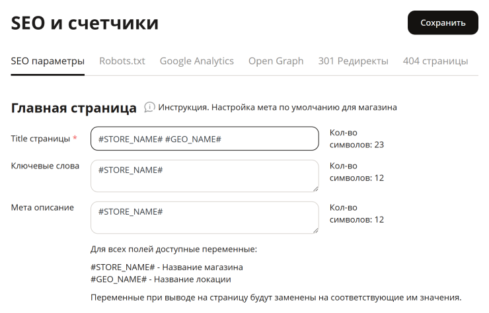Grab the resize handle of Мета описание textarea
The width and height of the screenshot is (489, 313).
point(316,230)
